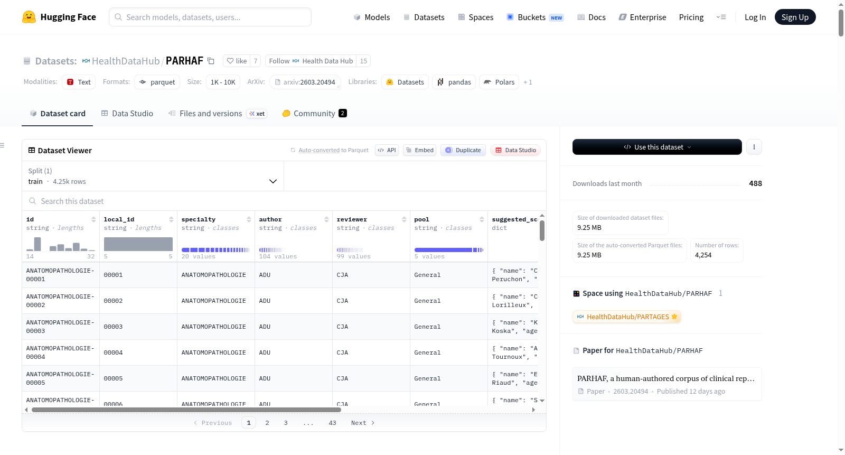Go to the Next page of rows
Image resolution: width=845 pixels, height=455 pixels.
click(363, 423)
